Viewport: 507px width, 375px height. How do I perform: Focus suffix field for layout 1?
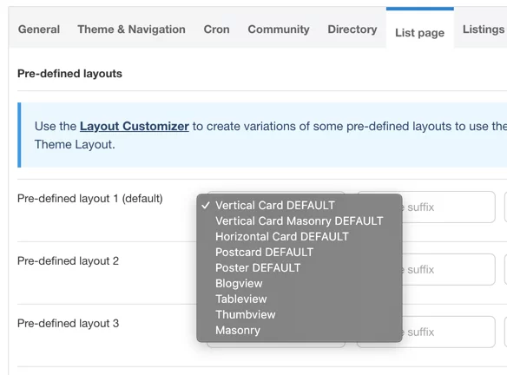pos(449,207)
